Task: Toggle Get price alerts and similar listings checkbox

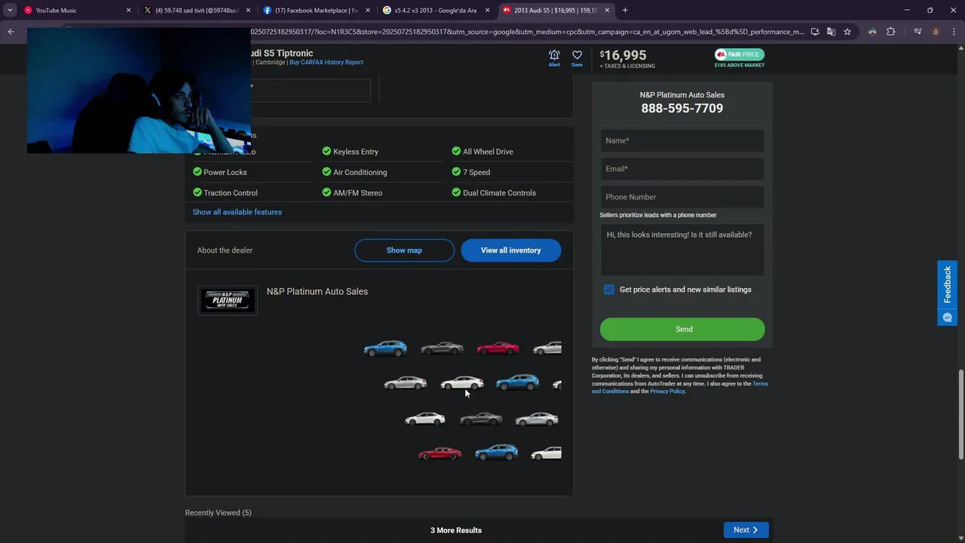Action: pyautogui.click(x=609, y=290)
